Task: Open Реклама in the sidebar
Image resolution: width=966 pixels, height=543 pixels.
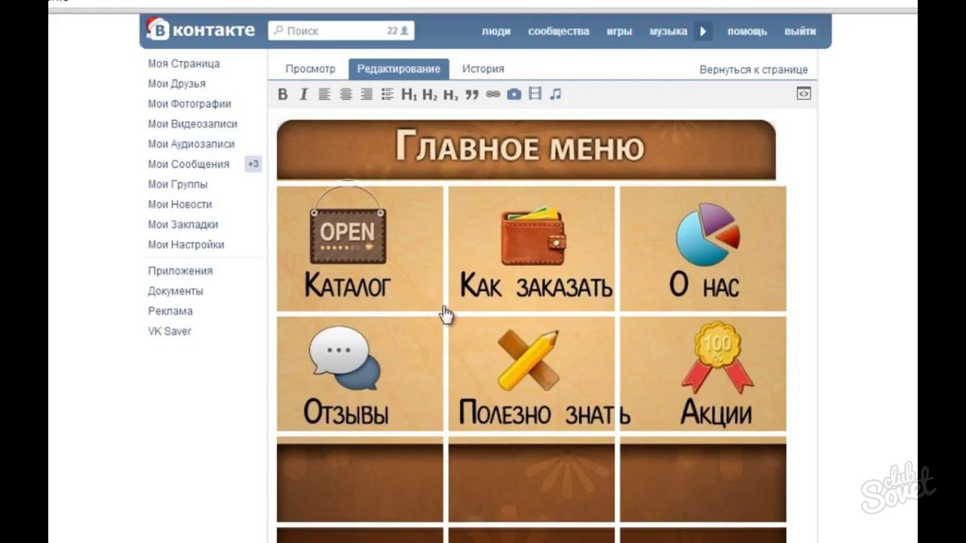Action: pyautogui.click(x=170, y=311)
